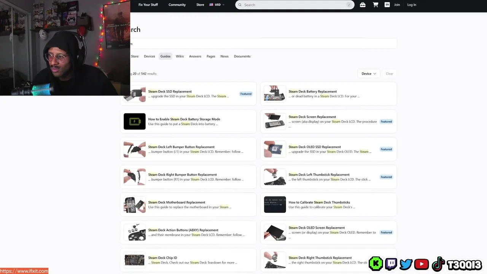487x274 pixels.
Task: Click Featured badge on OLED SSD Replacement card
Action: coord(386,149)
